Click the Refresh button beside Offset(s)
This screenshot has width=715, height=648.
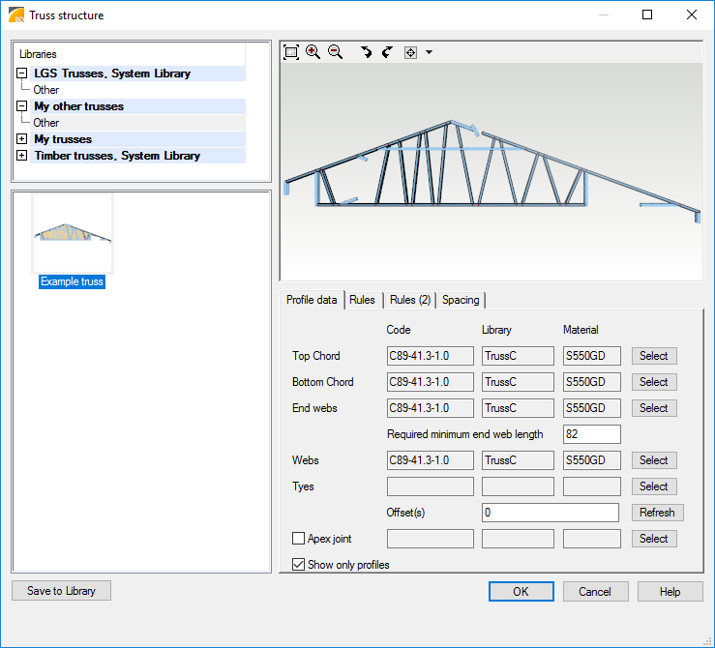tap(658, 513)
